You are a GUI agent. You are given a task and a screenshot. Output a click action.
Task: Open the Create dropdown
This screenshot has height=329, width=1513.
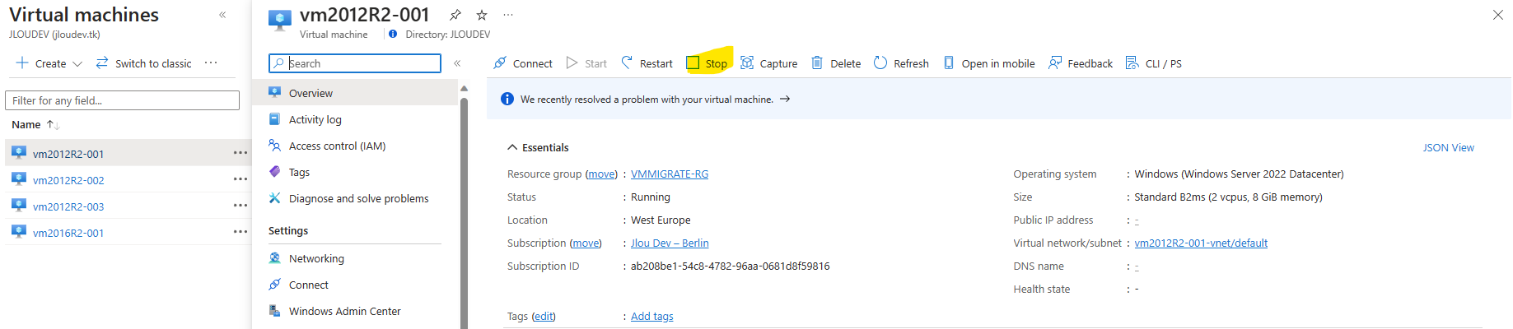point(49,63)
